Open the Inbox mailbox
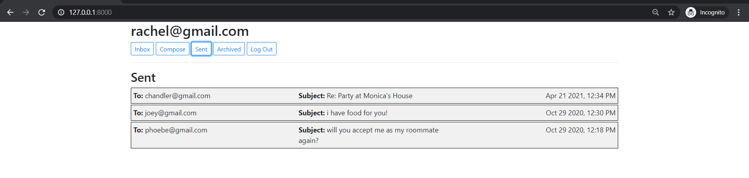The height and width of the screenshot is (178, 749). pos(142,49)
